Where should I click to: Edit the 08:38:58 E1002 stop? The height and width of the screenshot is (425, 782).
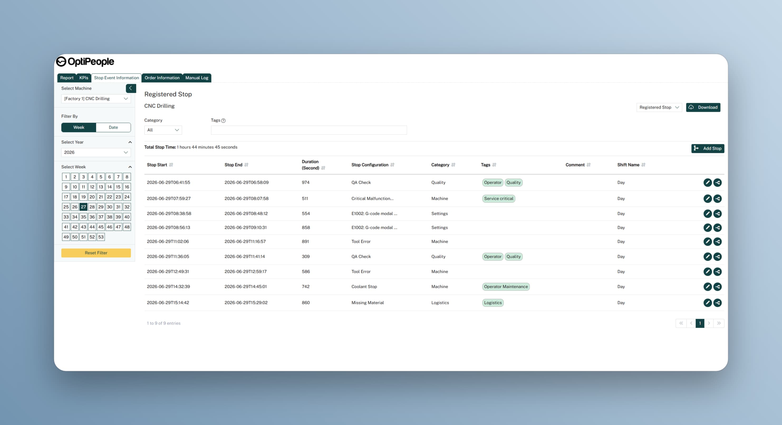coord(707,214)
